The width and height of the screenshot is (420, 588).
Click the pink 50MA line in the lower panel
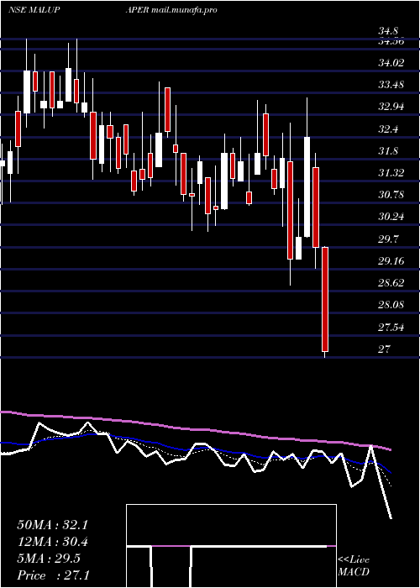pos(195,429)
